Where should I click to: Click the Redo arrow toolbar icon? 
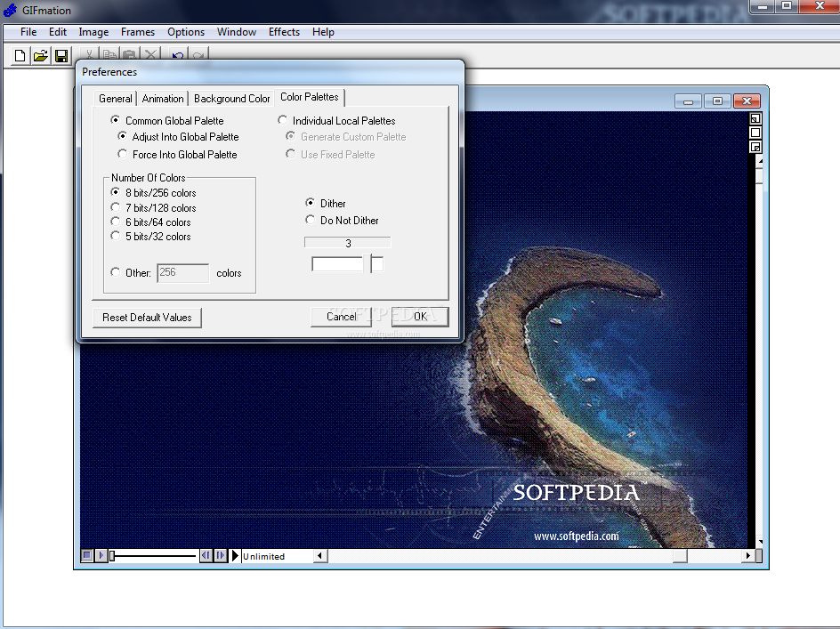198,54
